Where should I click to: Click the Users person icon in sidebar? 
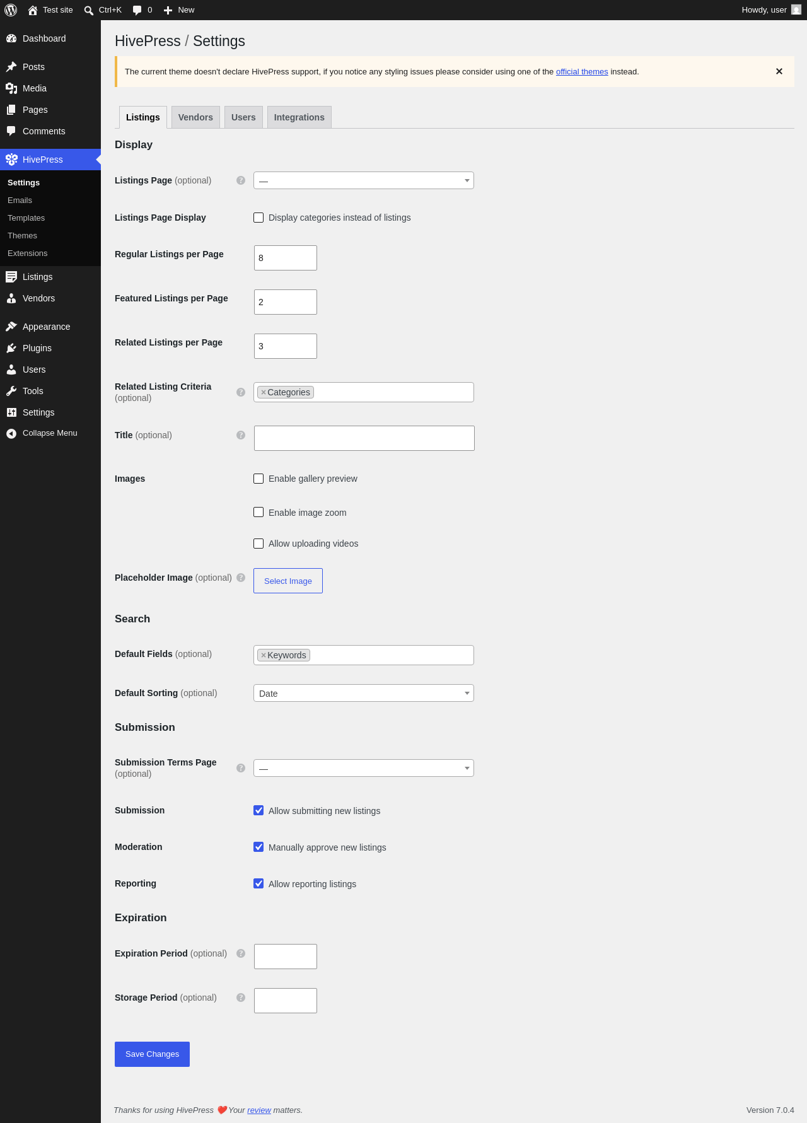(11, 369)
